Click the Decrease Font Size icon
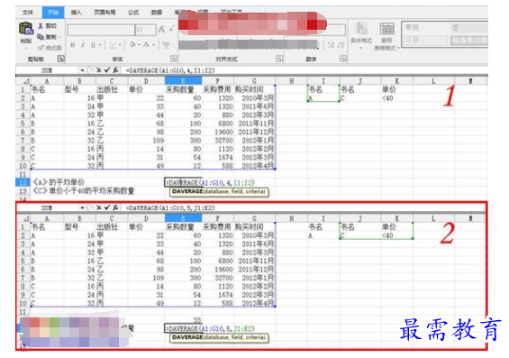 tap(171, 30)
